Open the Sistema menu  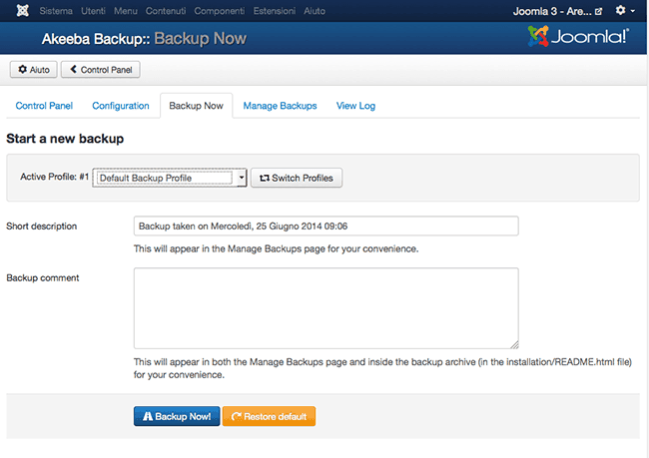coord(56,10)
